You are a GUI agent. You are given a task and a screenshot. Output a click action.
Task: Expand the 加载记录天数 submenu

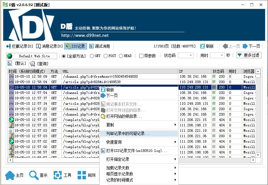tap(139, 168)
